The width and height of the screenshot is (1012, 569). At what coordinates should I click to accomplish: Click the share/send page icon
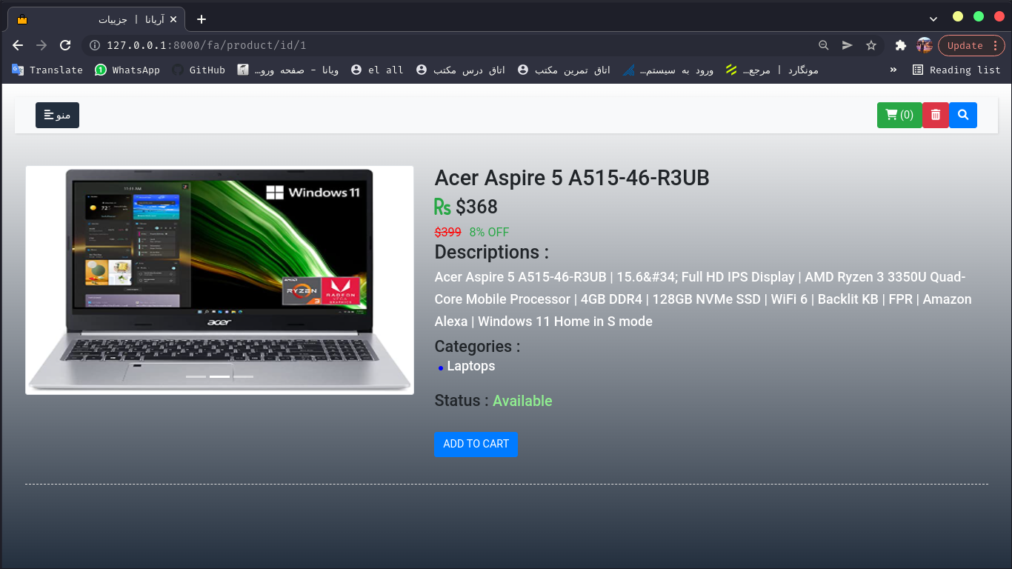click(x=847, y=45)
